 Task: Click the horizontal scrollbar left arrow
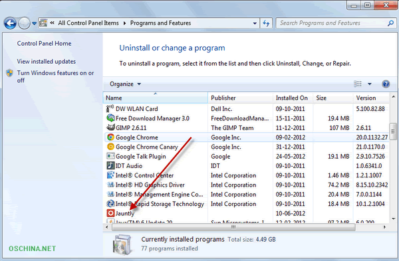pyautogui.click(x=106, y=227)
